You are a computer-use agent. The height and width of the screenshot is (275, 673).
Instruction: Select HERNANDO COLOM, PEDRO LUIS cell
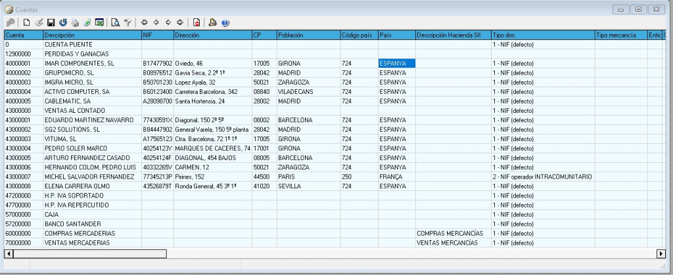92,167
